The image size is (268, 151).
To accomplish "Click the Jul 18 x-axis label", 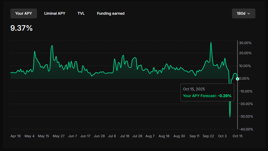I will click(x=125, y=136).
